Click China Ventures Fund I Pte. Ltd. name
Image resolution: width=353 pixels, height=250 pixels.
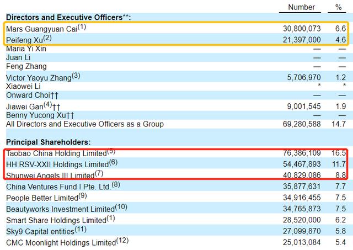(x=58, y=187)
